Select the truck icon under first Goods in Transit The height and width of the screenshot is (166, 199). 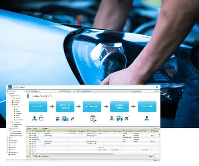pos(65,119)
